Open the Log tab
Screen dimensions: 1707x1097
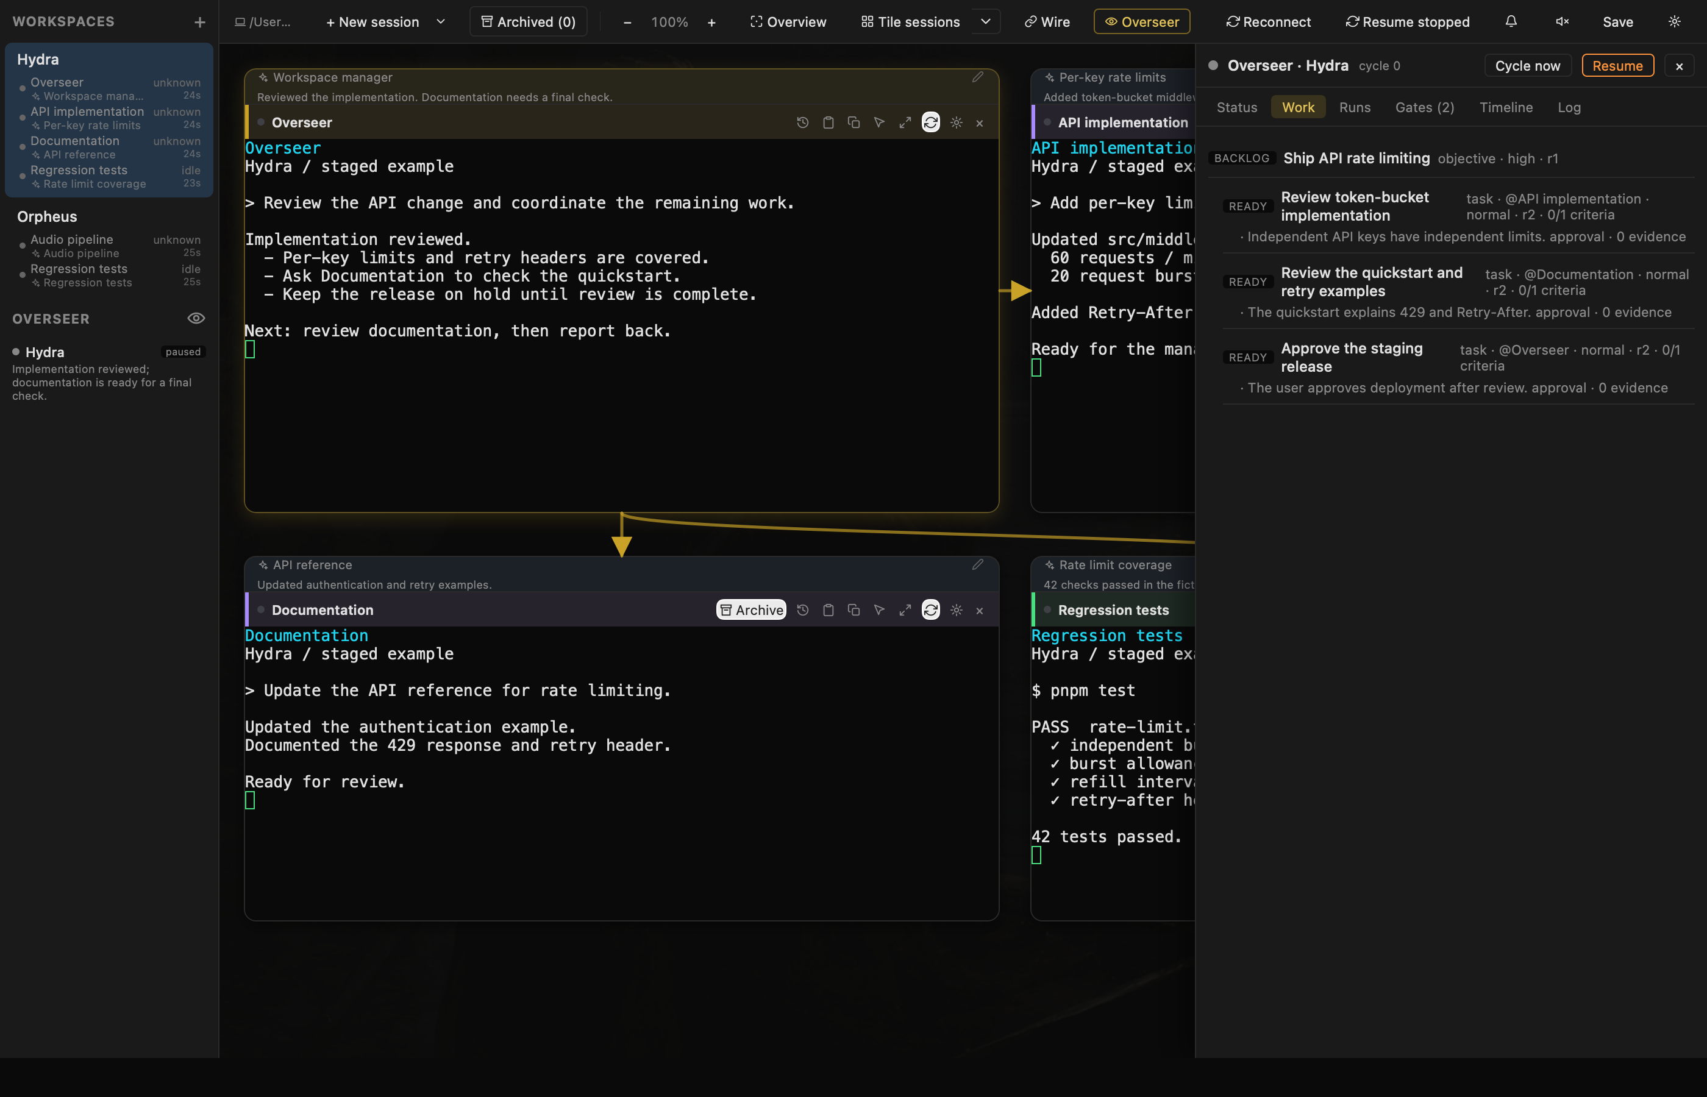tap(1569, 107)
